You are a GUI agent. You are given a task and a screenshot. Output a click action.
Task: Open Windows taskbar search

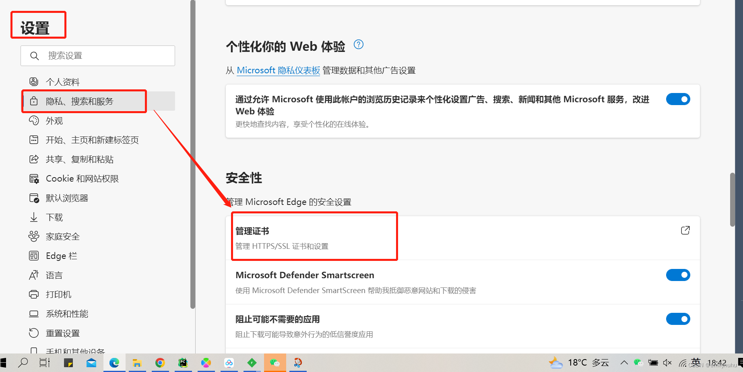[x=23, y=363]
